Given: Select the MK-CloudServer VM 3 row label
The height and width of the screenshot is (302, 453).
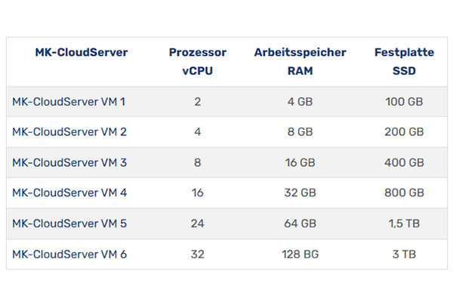Looking at the screenshot, I should click(x=69, y=162).
